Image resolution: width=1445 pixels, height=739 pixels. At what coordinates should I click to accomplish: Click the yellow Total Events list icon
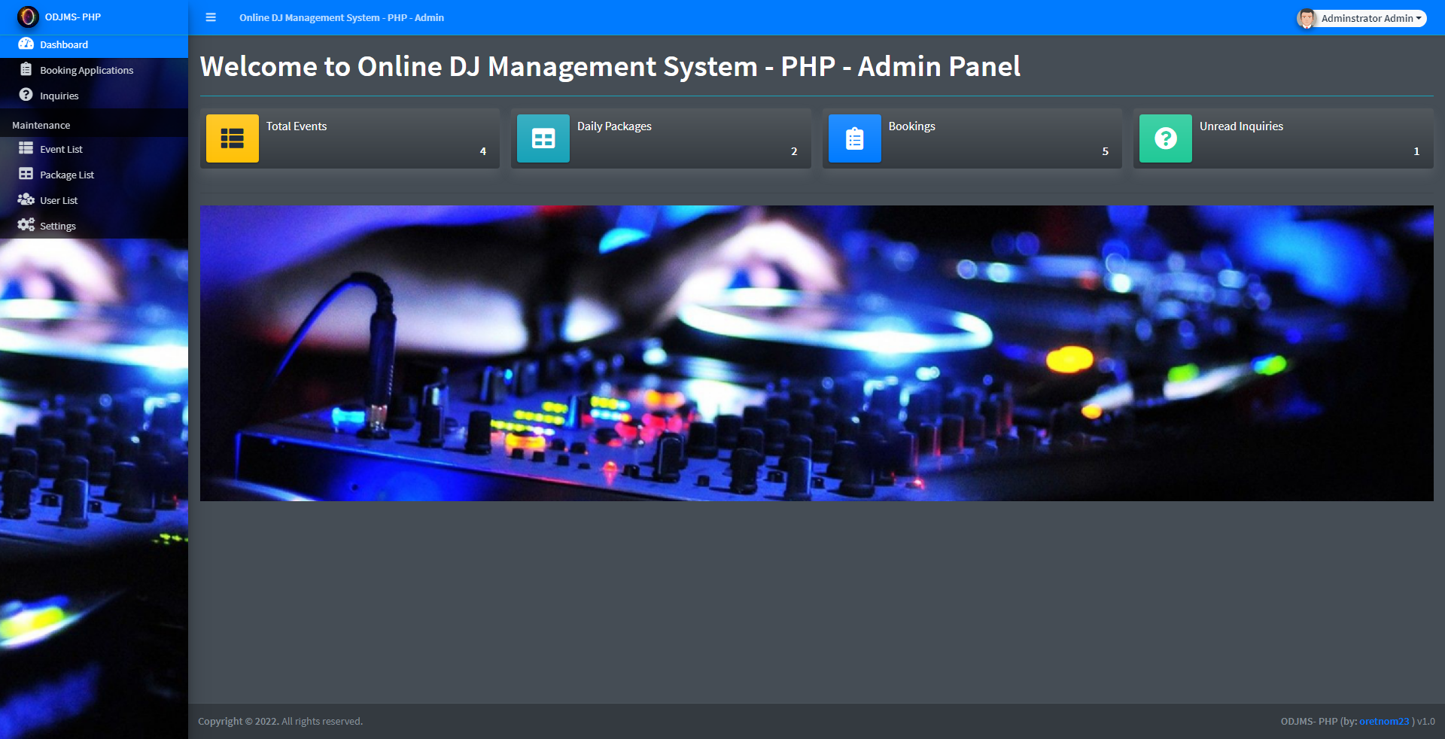point(233,138)
